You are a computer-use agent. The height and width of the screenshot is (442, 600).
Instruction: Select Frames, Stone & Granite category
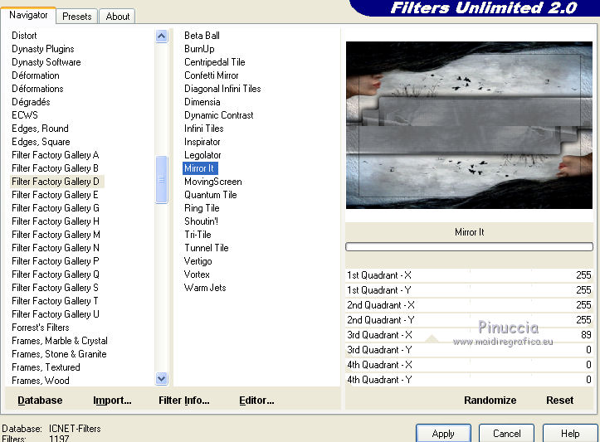point(59,354)
